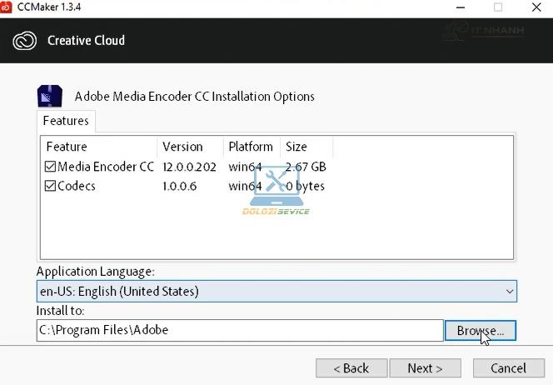Go back with the Back button
The image size is (553, 385).
pyautogui.click(x=351, y=367)
